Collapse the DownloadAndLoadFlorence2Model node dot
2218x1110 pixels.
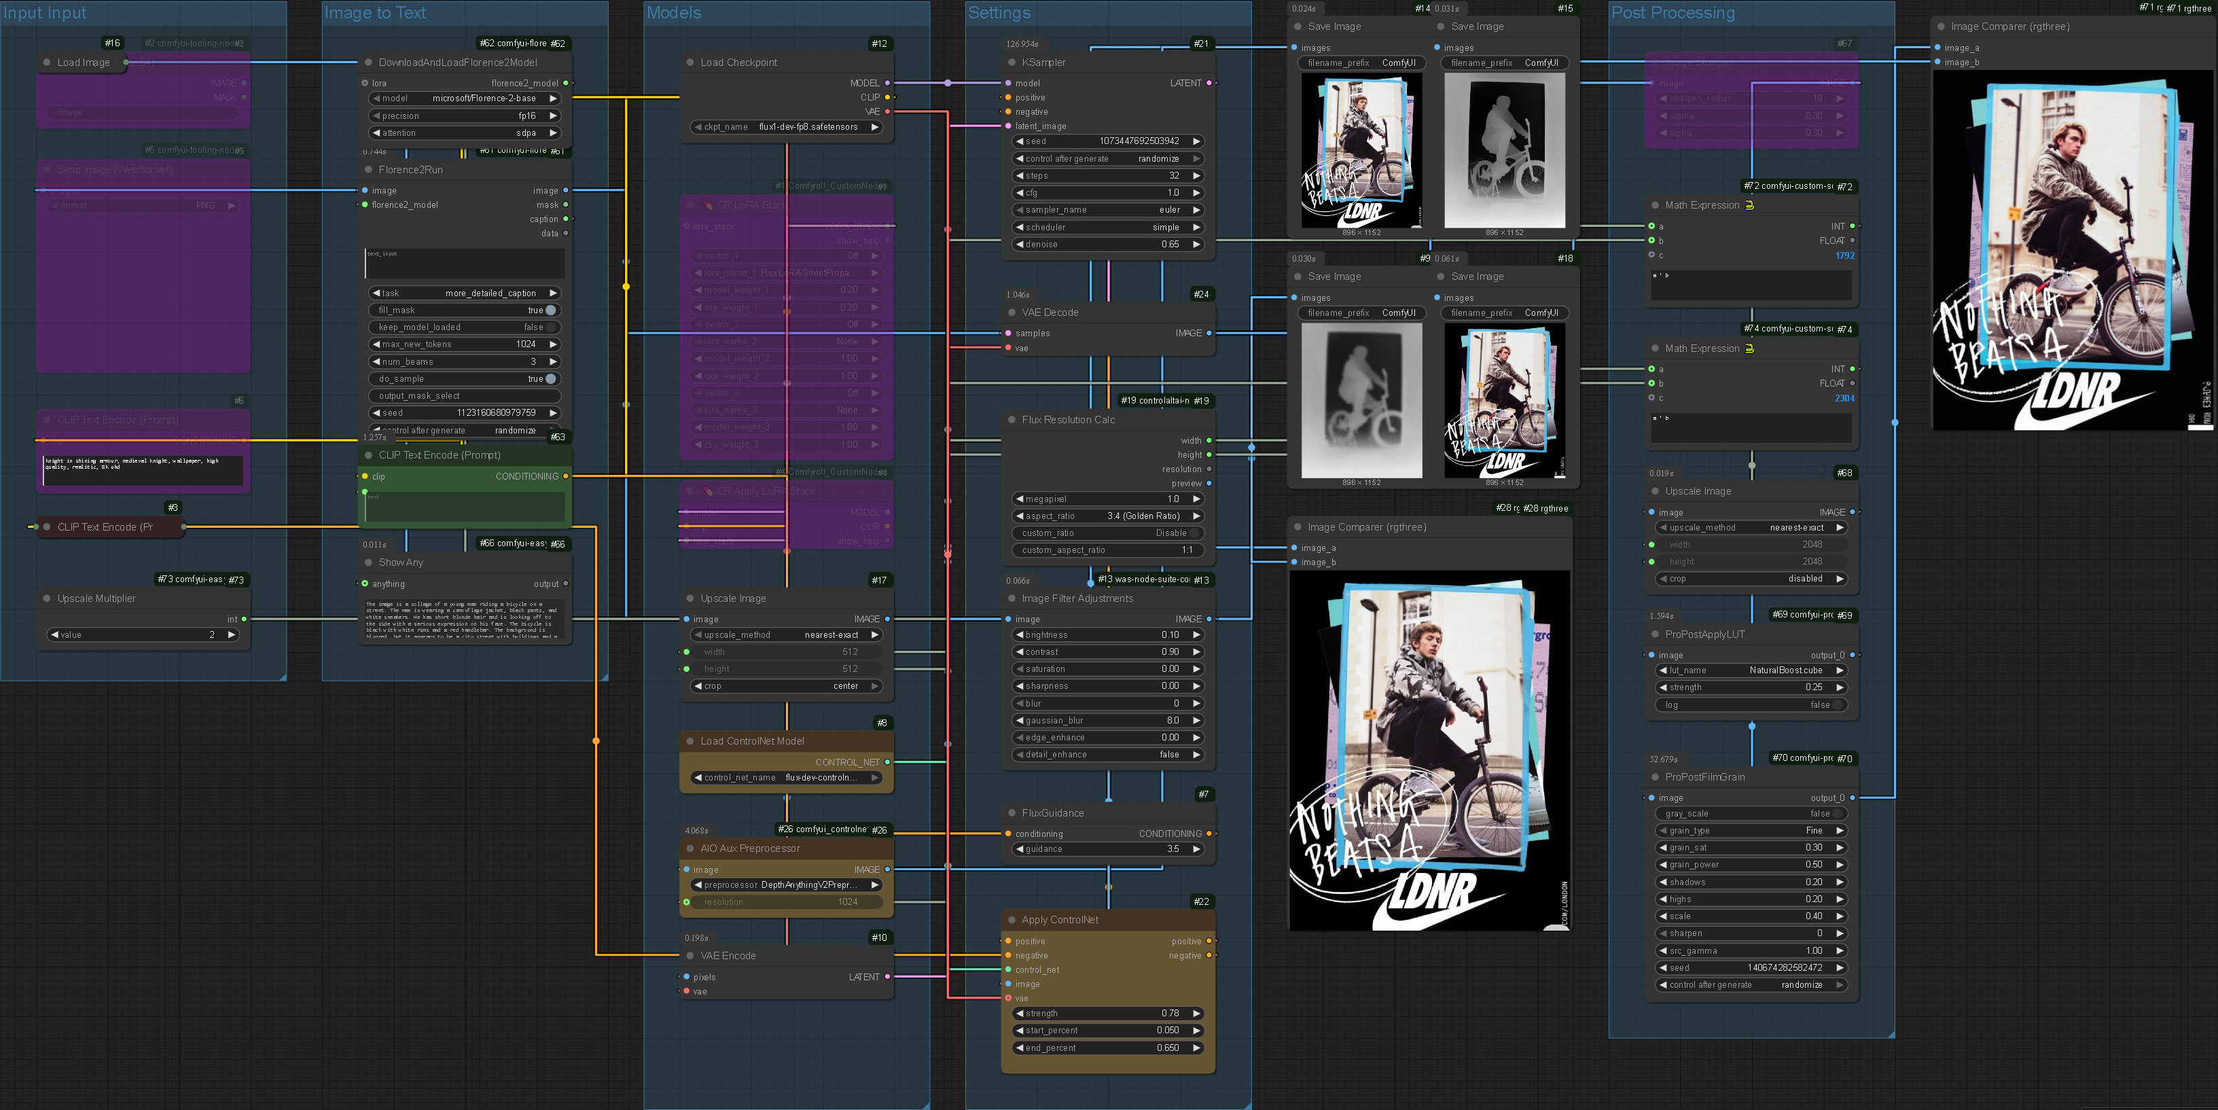pos(368,62)
